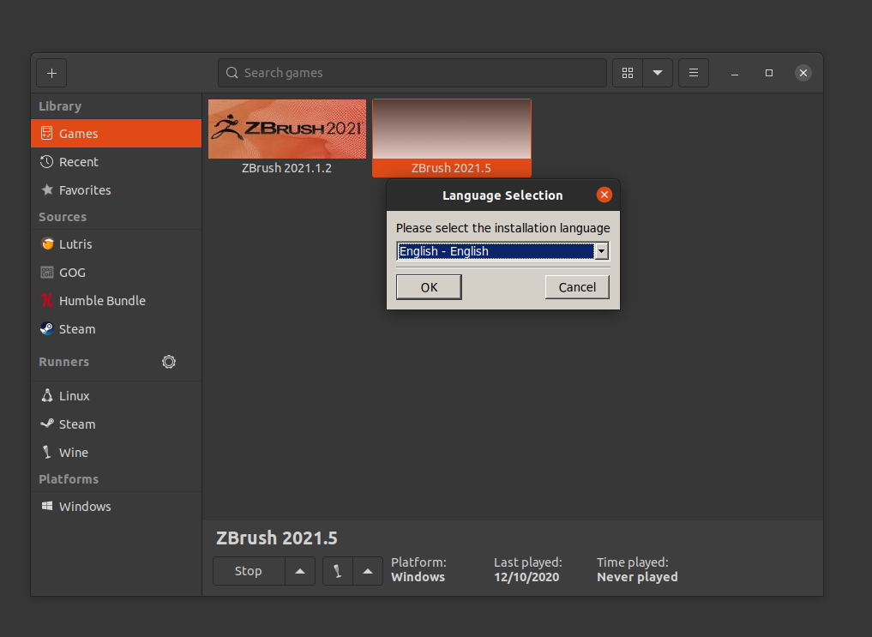Close the Lutris window
The height and width of the screenshot is (637, 872).
(x=803, y=73)
